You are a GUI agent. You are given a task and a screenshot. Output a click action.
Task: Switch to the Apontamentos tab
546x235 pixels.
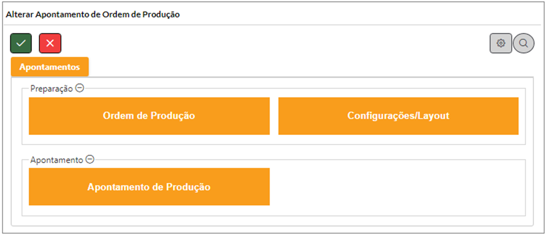click(50, 67)
